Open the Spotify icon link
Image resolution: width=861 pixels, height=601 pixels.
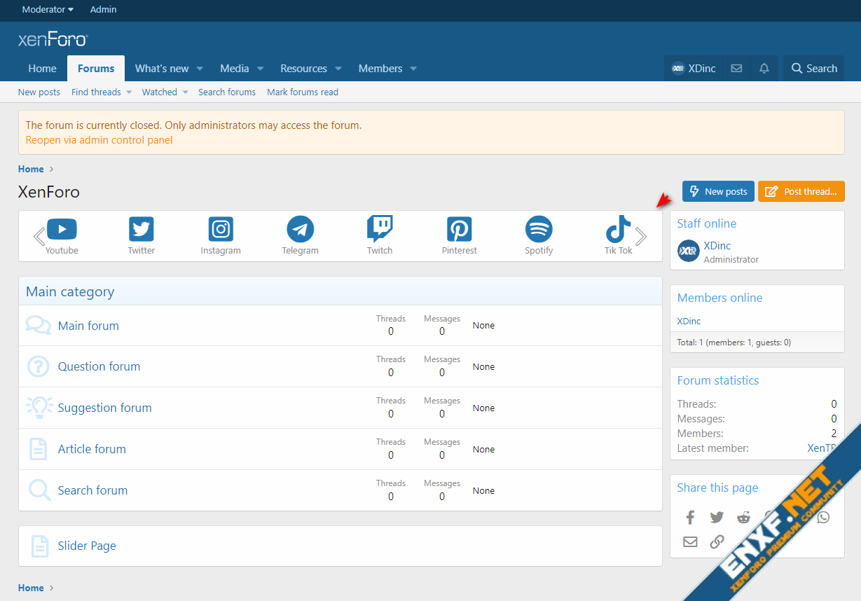click(x=539, y=230)
